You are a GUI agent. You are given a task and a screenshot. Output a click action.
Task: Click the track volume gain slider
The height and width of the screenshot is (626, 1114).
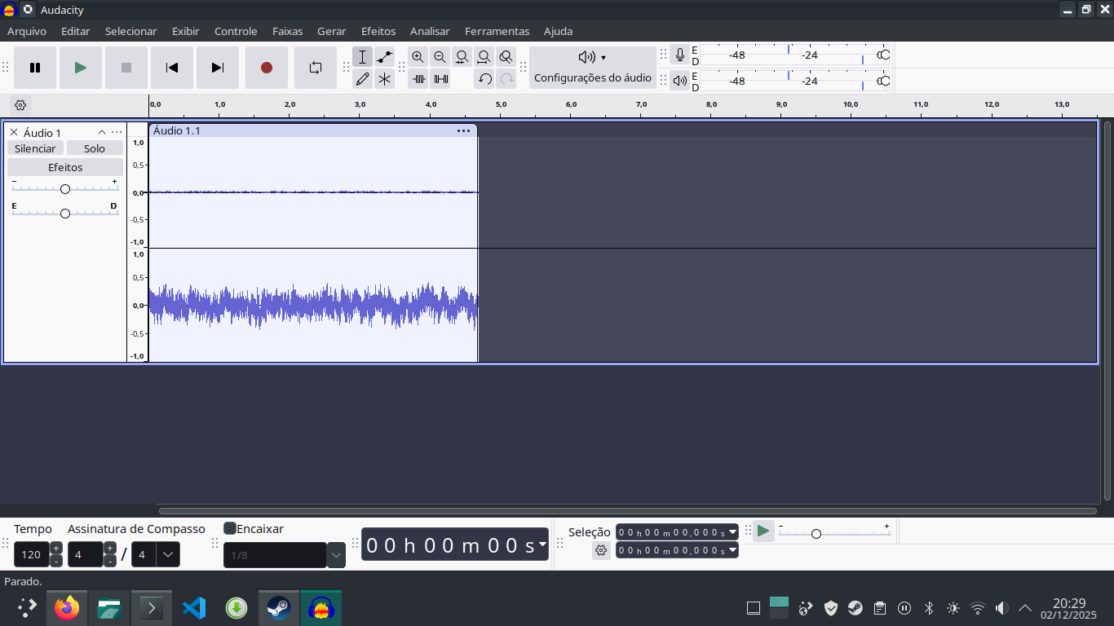(65, 189)
